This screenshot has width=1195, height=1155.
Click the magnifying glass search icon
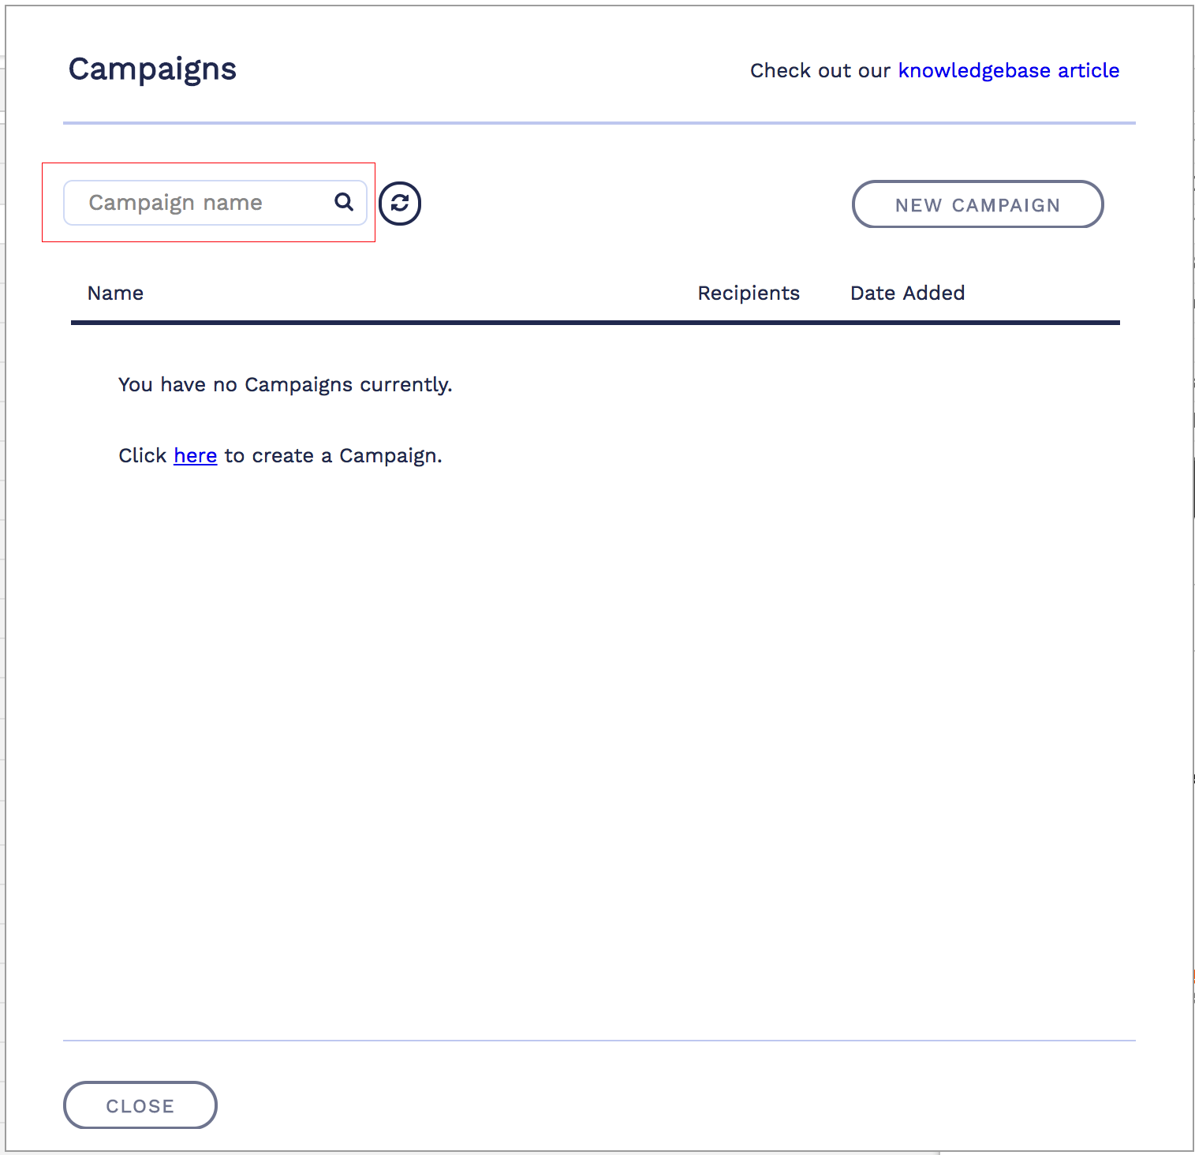[344, 202]
